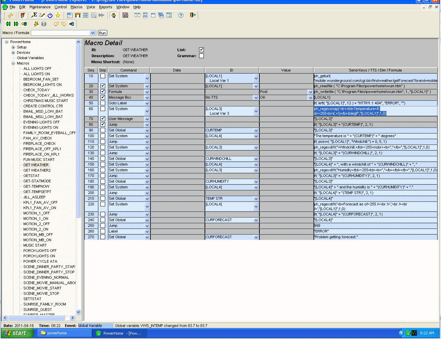Open the Value dropdown showing Post
The width and height of the screenshot is (441, 339).
(x=310, y=92)
